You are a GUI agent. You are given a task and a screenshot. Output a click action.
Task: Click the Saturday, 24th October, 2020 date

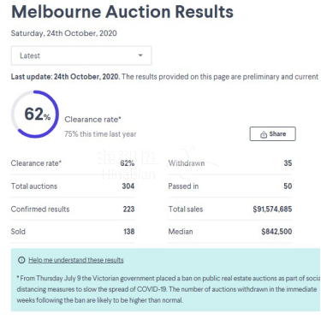(63, 33)
